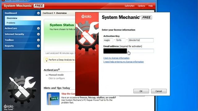Confirm license dialog with OK button
Screen dimensions: 198x111
141,91
